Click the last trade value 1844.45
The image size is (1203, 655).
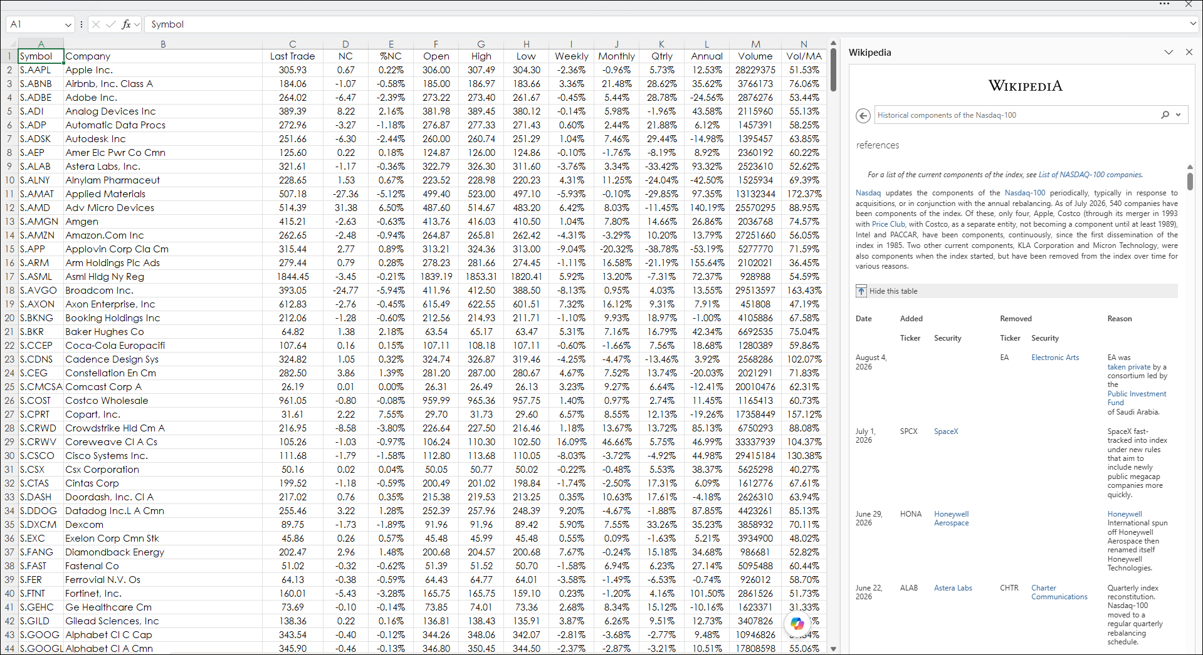tap(292, 277)
